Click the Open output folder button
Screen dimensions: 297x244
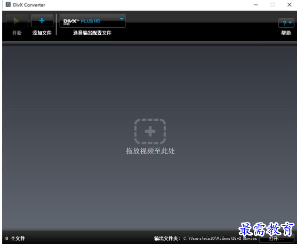click(x=276, y=238)
